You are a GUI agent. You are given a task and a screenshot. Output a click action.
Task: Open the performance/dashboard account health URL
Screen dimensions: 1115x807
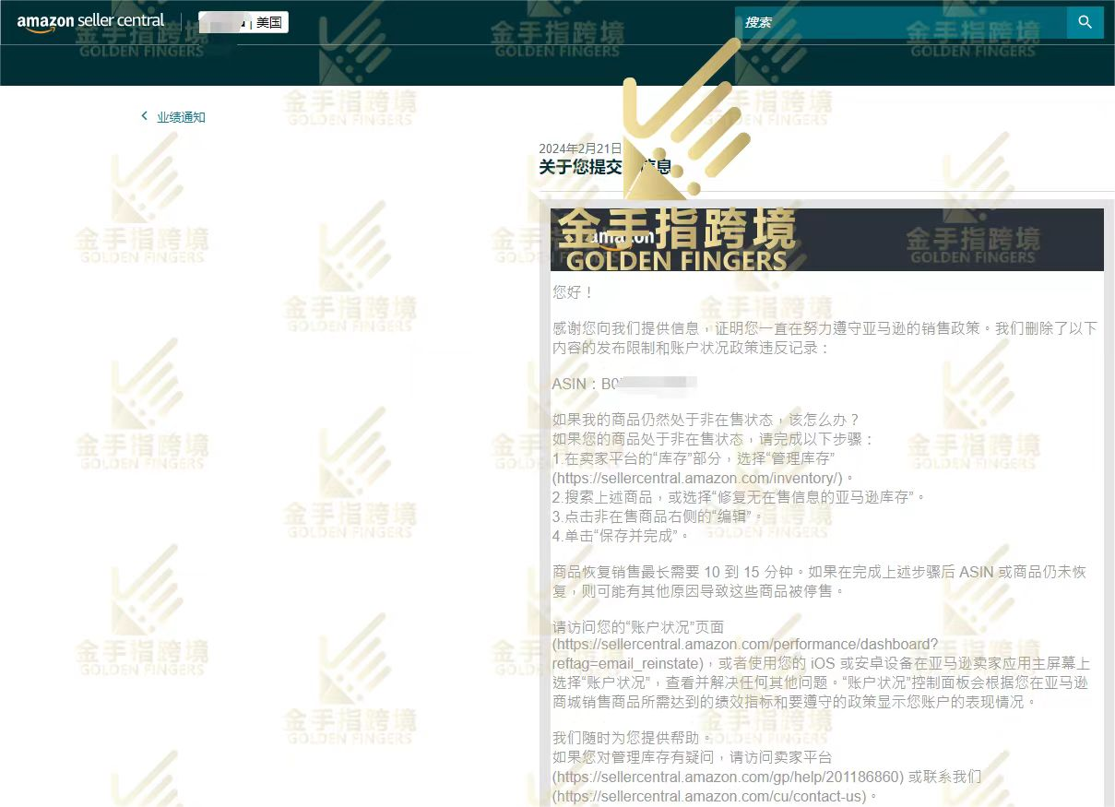[x=745, y=654]
